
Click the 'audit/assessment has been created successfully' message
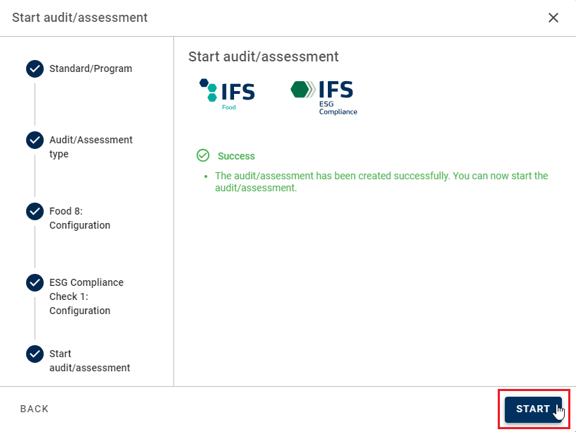click(381, 181)
